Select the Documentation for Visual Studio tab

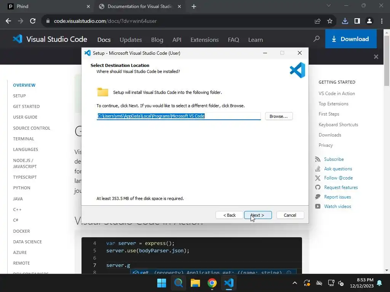[x=140, y=6]
